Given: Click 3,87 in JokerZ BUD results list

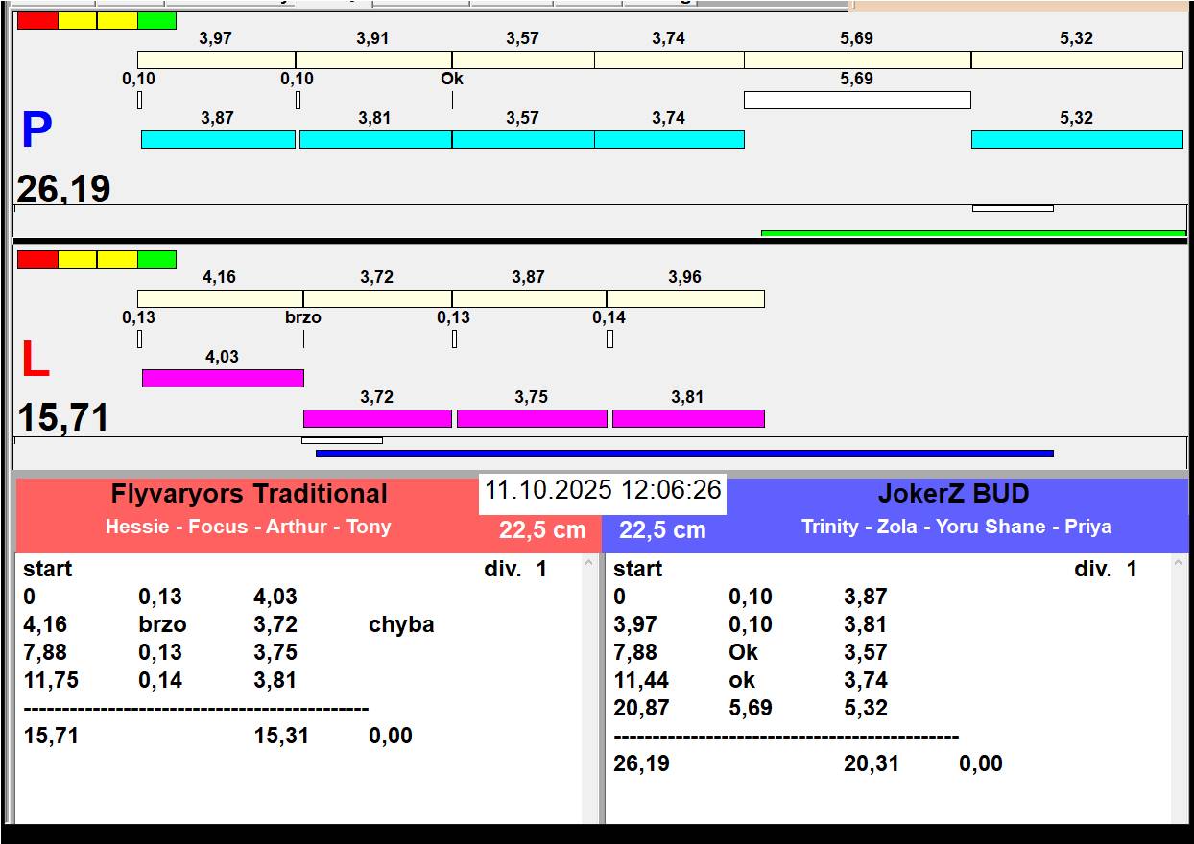Looking at the screenshot, I should (866, 597).
